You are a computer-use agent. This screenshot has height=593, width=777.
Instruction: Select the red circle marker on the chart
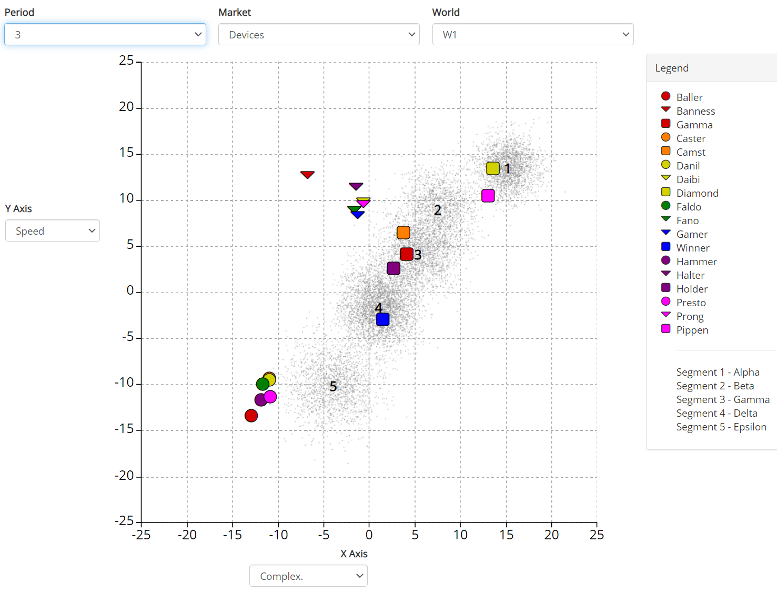251,416
